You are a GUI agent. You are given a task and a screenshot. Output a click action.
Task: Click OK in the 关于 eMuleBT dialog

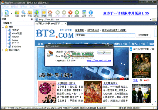104,52
